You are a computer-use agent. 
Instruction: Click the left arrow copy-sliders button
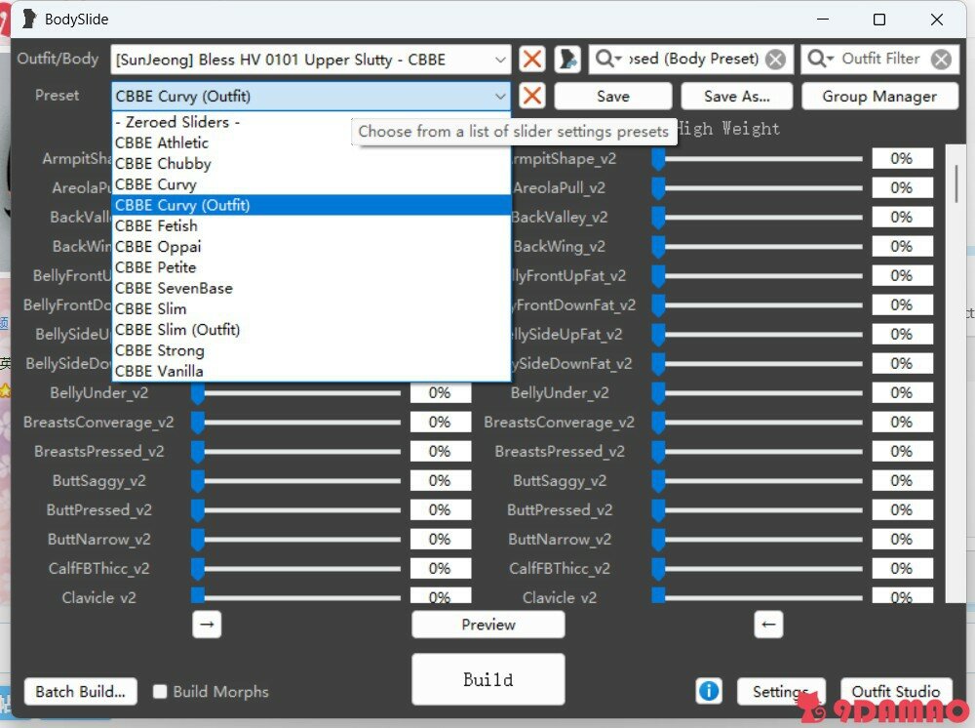click(x=768, y=625)
